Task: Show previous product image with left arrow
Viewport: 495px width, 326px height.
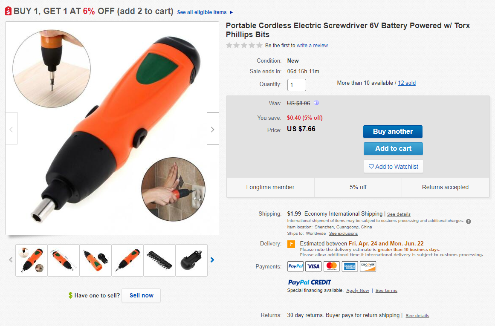Action: pyautogui.click(x=12, y=130)
